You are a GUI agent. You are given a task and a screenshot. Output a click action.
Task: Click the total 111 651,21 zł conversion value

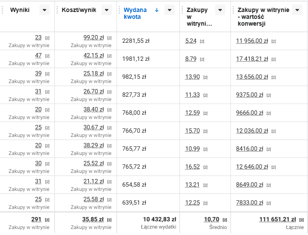(x=277, y=220)
